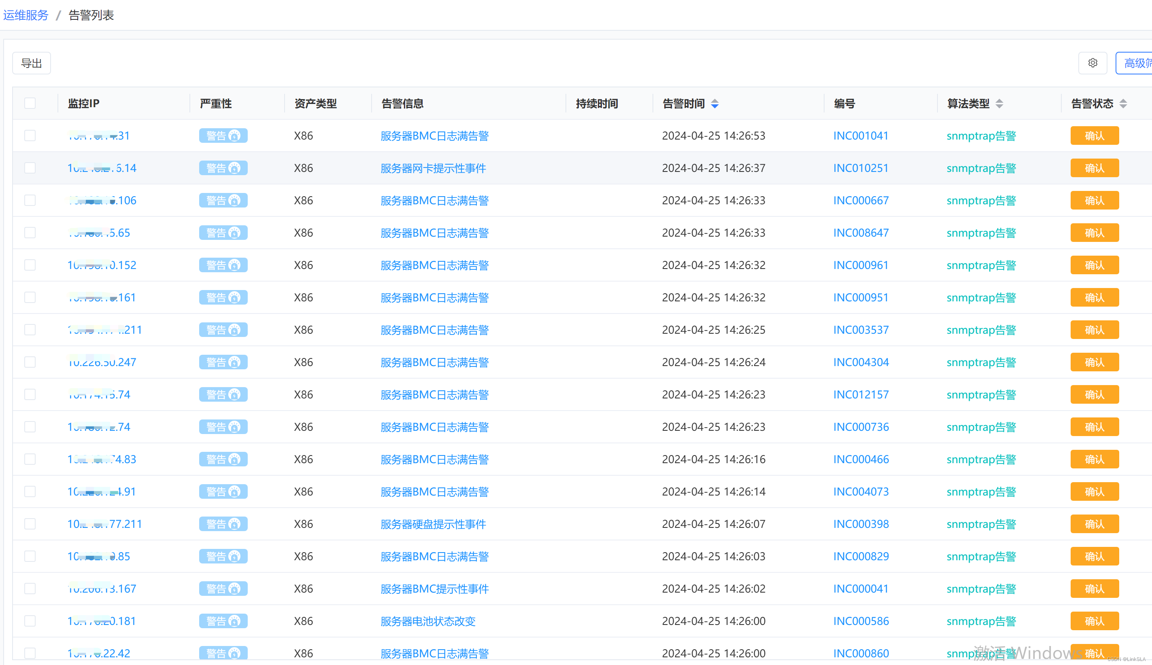The image size is (1152, 665).
Task: Click monitored IP link 10.226.50.247
Action: [x=102, y=362]
